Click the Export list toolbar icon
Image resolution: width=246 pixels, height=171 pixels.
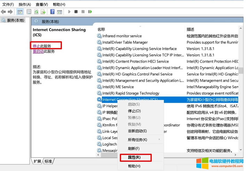pos(43,12)
